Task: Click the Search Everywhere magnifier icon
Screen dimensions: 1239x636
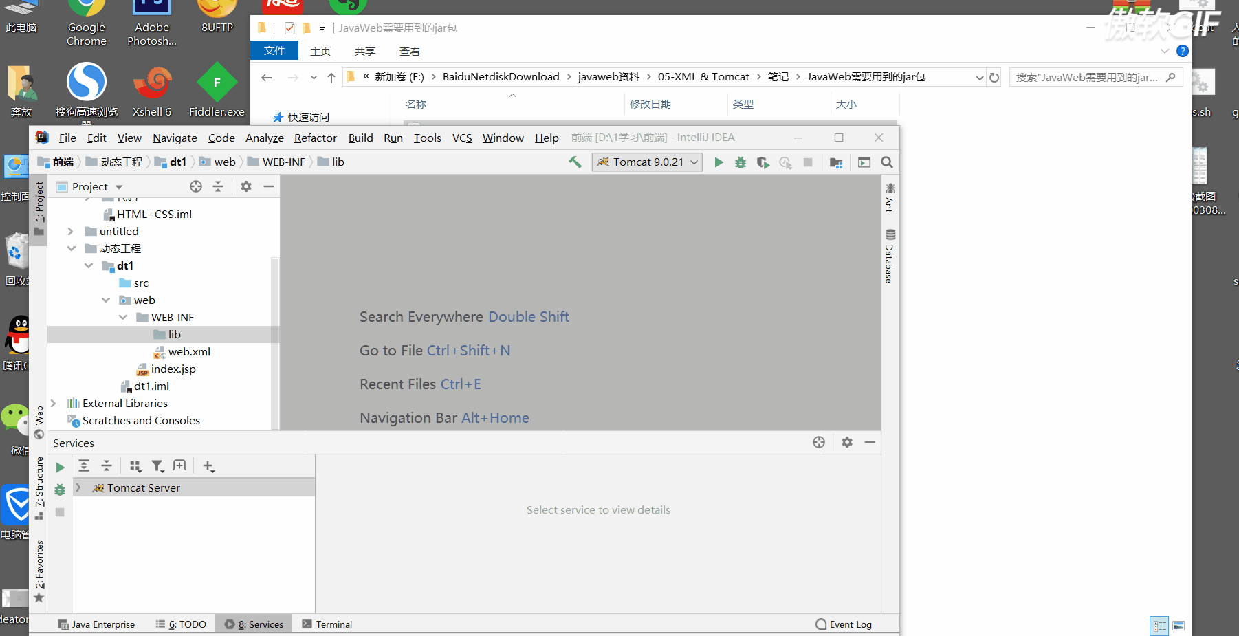Action: 887,162
